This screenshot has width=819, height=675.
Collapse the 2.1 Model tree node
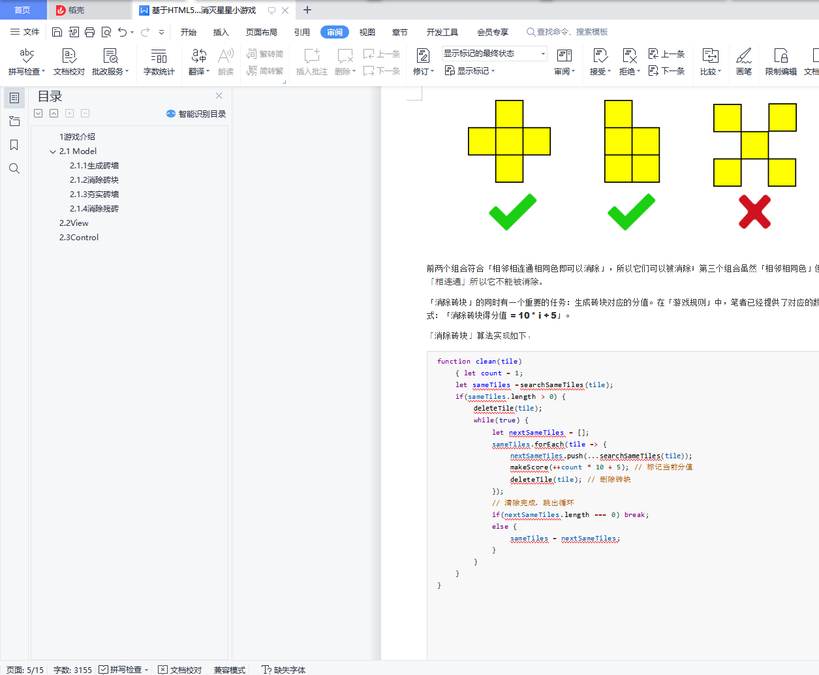(53, 151)
